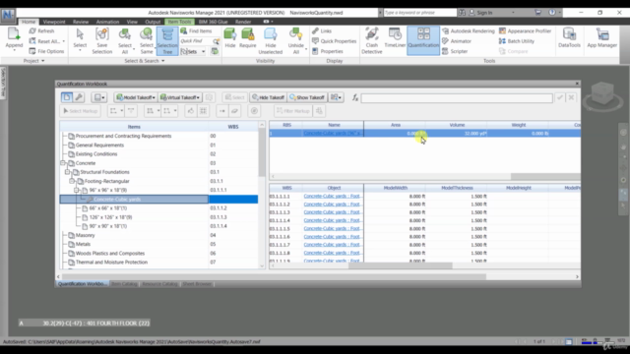Open Batch Utility

click(517, 41)
